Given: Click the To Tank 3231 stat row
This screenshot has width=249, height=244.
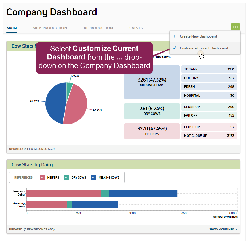Looking at the screenshot, I should click(x=209, y=69).
